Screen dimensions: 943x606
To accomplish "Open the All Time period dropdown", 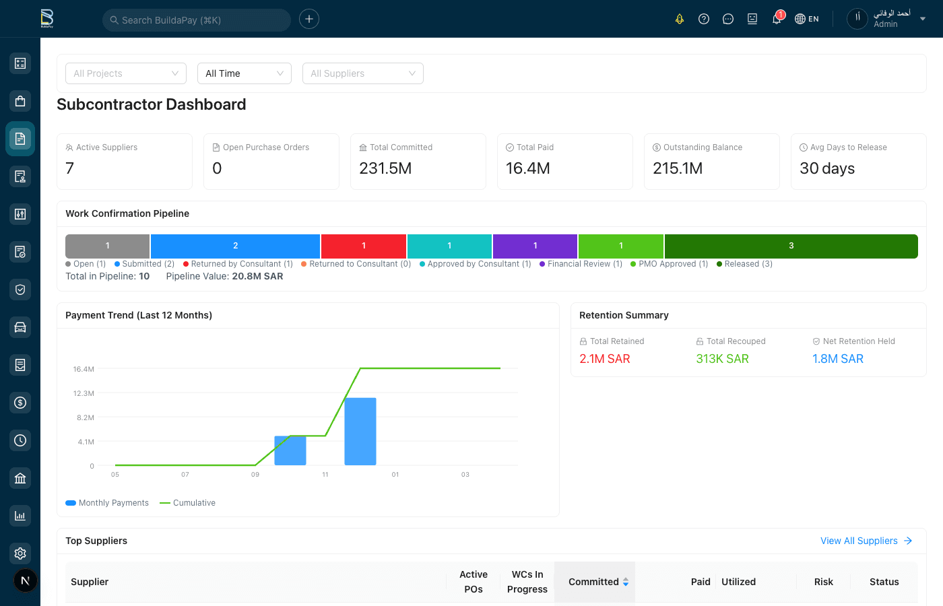I will pos(244,73).
